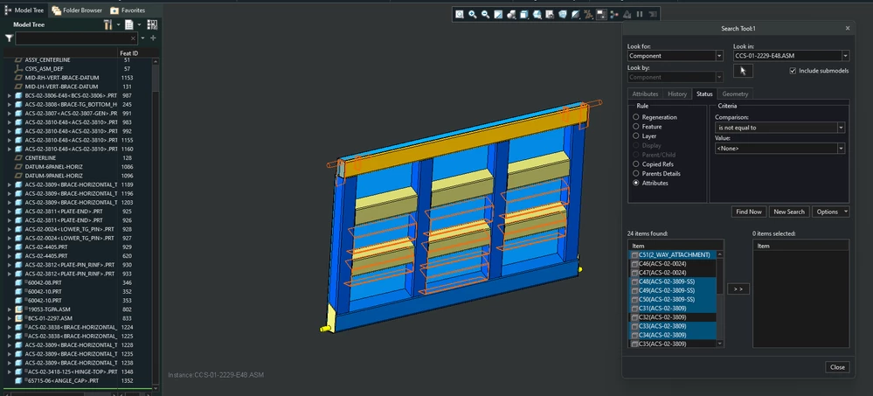Select the Feature rule radio button
This screenshot has height=396, width=873.
[636, 127]
